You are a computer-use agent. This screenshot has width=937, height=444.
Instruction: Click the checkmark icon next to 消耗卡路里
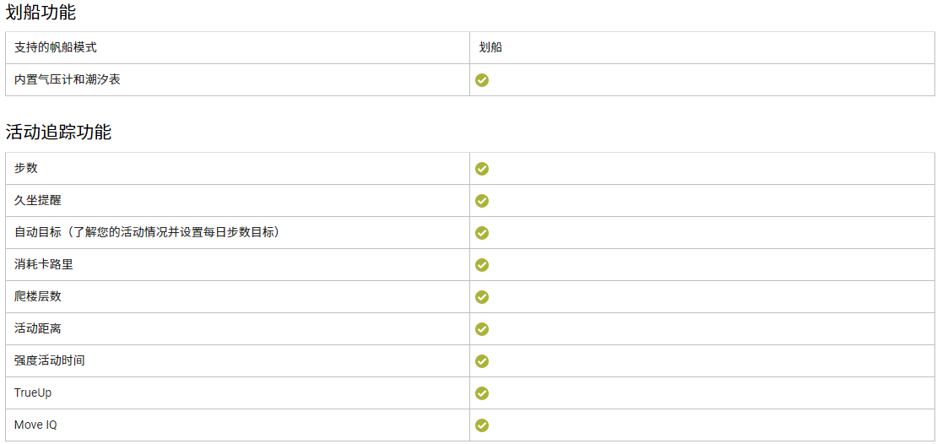point(482,265)
